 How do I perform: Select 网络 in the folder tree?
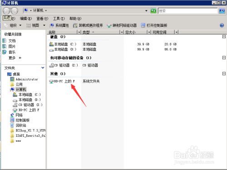click(16, 115)
